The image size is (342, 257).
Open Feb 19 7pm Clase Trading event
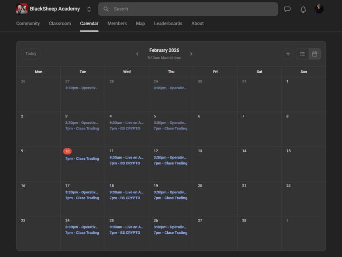point(171,198)
